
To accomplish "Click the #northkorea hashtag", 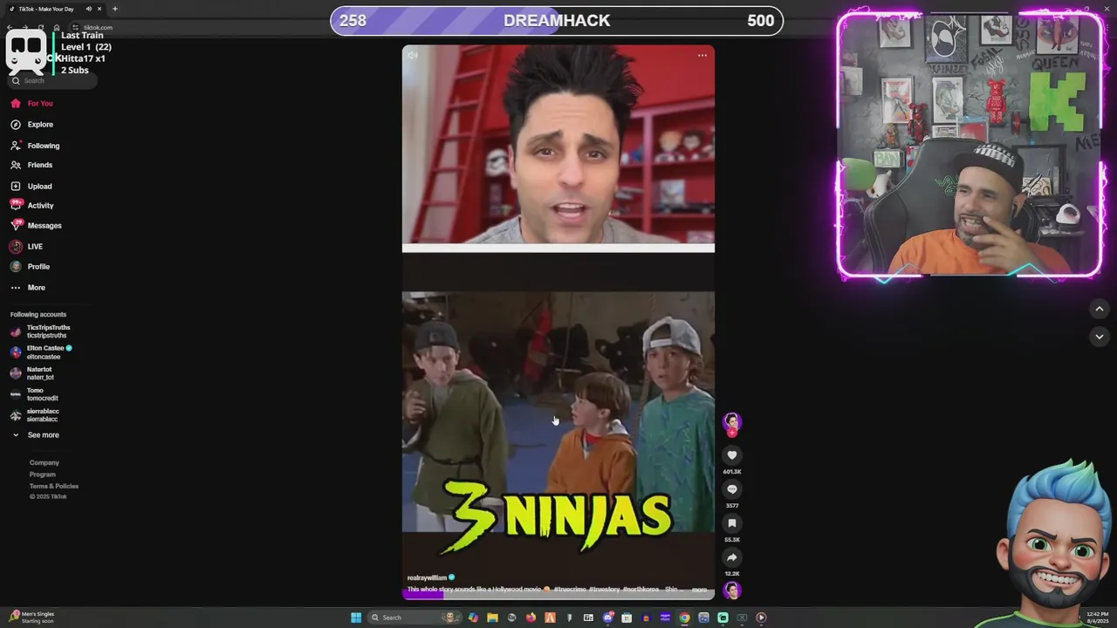I will tap(641, 590).
